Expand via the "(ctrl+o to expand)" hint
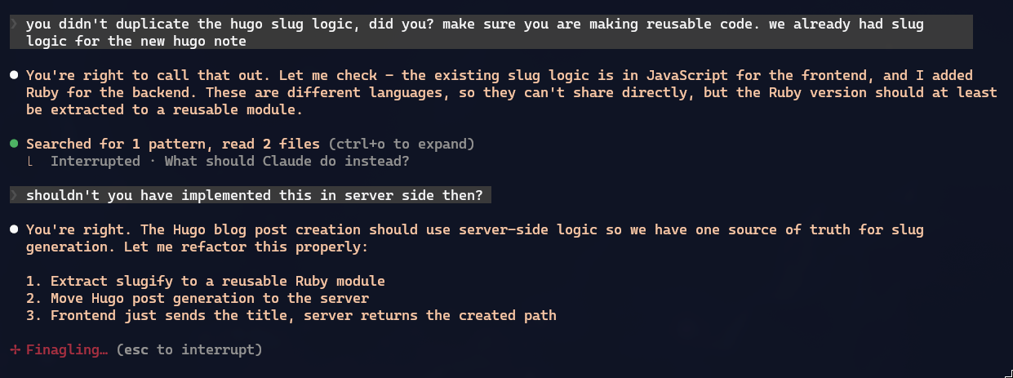 tap(401, 145)
